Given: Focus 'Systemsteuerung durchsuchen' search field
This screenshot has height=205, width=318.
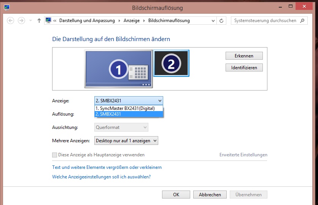Looking at the screenshot, I should coord(269,21).
